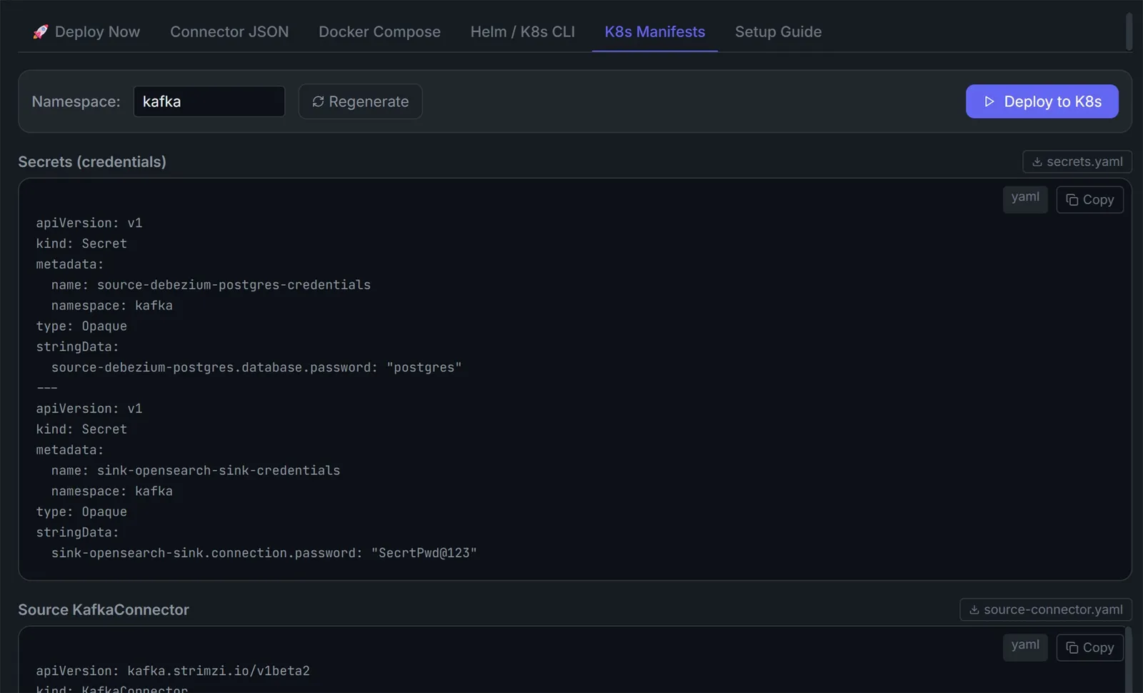Switch to Connector JSON tab
This screenshot has width=1143, height=693.
pos(229,31)
